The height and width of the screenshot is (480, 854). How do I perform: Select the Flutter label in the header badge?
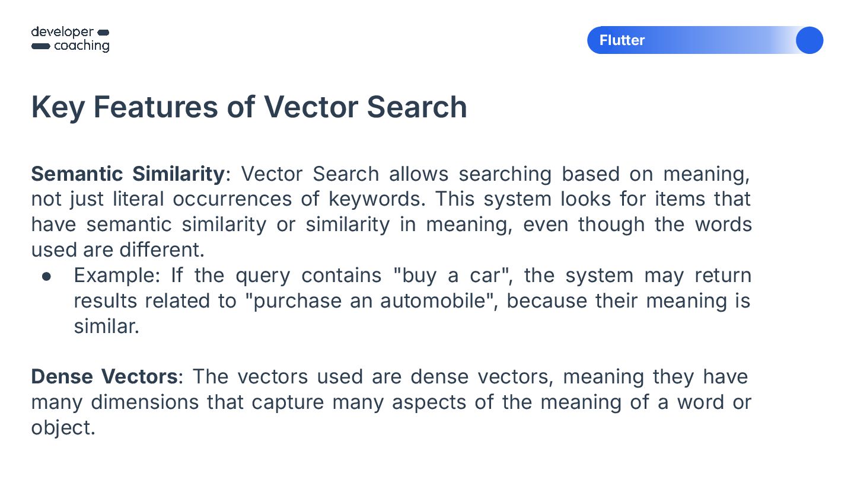(x=622, y=40)
